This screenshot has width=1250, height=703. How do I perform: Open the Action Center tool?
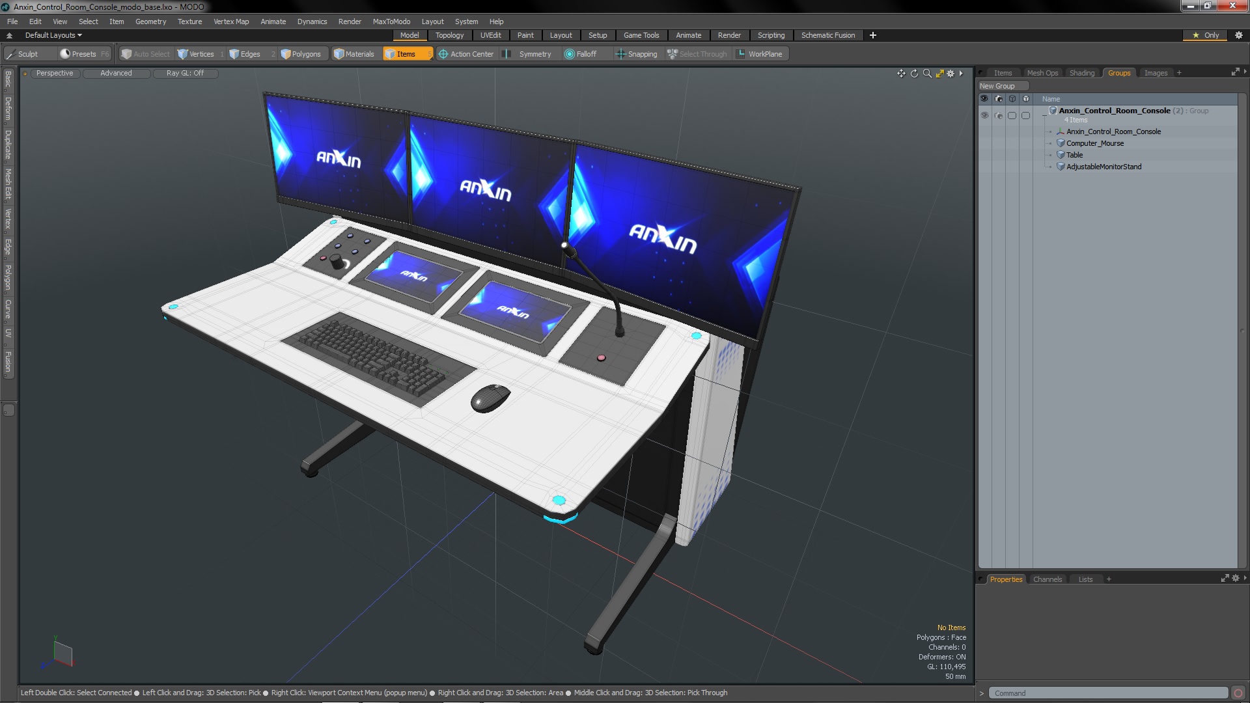tap(465, 54)
